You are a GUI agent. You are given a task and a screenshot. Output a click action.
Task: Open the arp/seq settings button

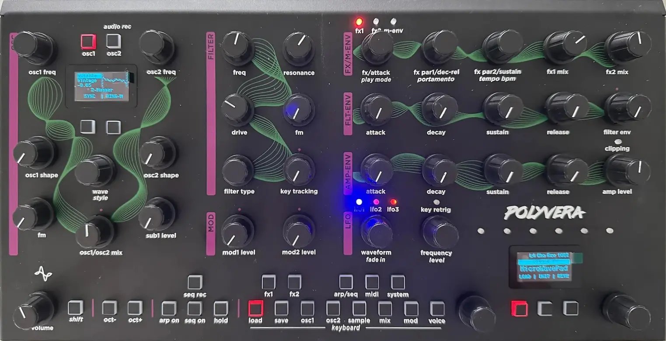(346, 282)
